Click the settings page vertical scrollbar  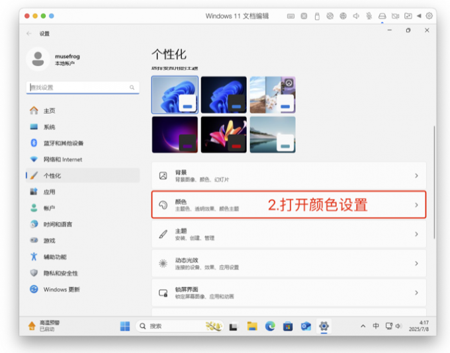[434, 182]
